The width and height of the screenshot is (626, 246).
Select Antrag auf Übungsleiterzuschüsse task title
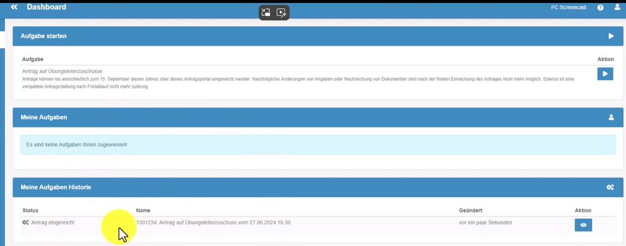(62, 72)
